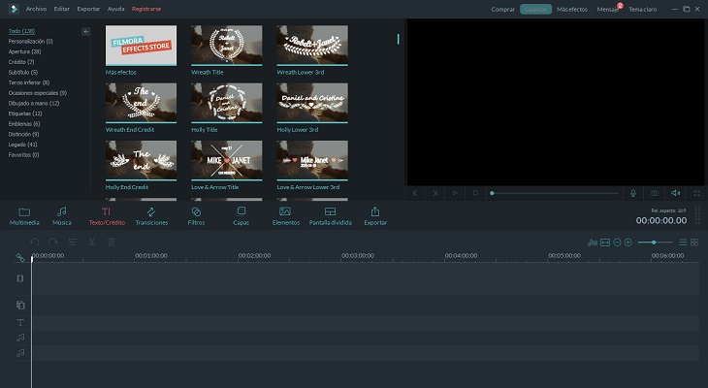708x388 pixels.
Task: Click the microphone voiceover record icon
Action: coord(632,193)
